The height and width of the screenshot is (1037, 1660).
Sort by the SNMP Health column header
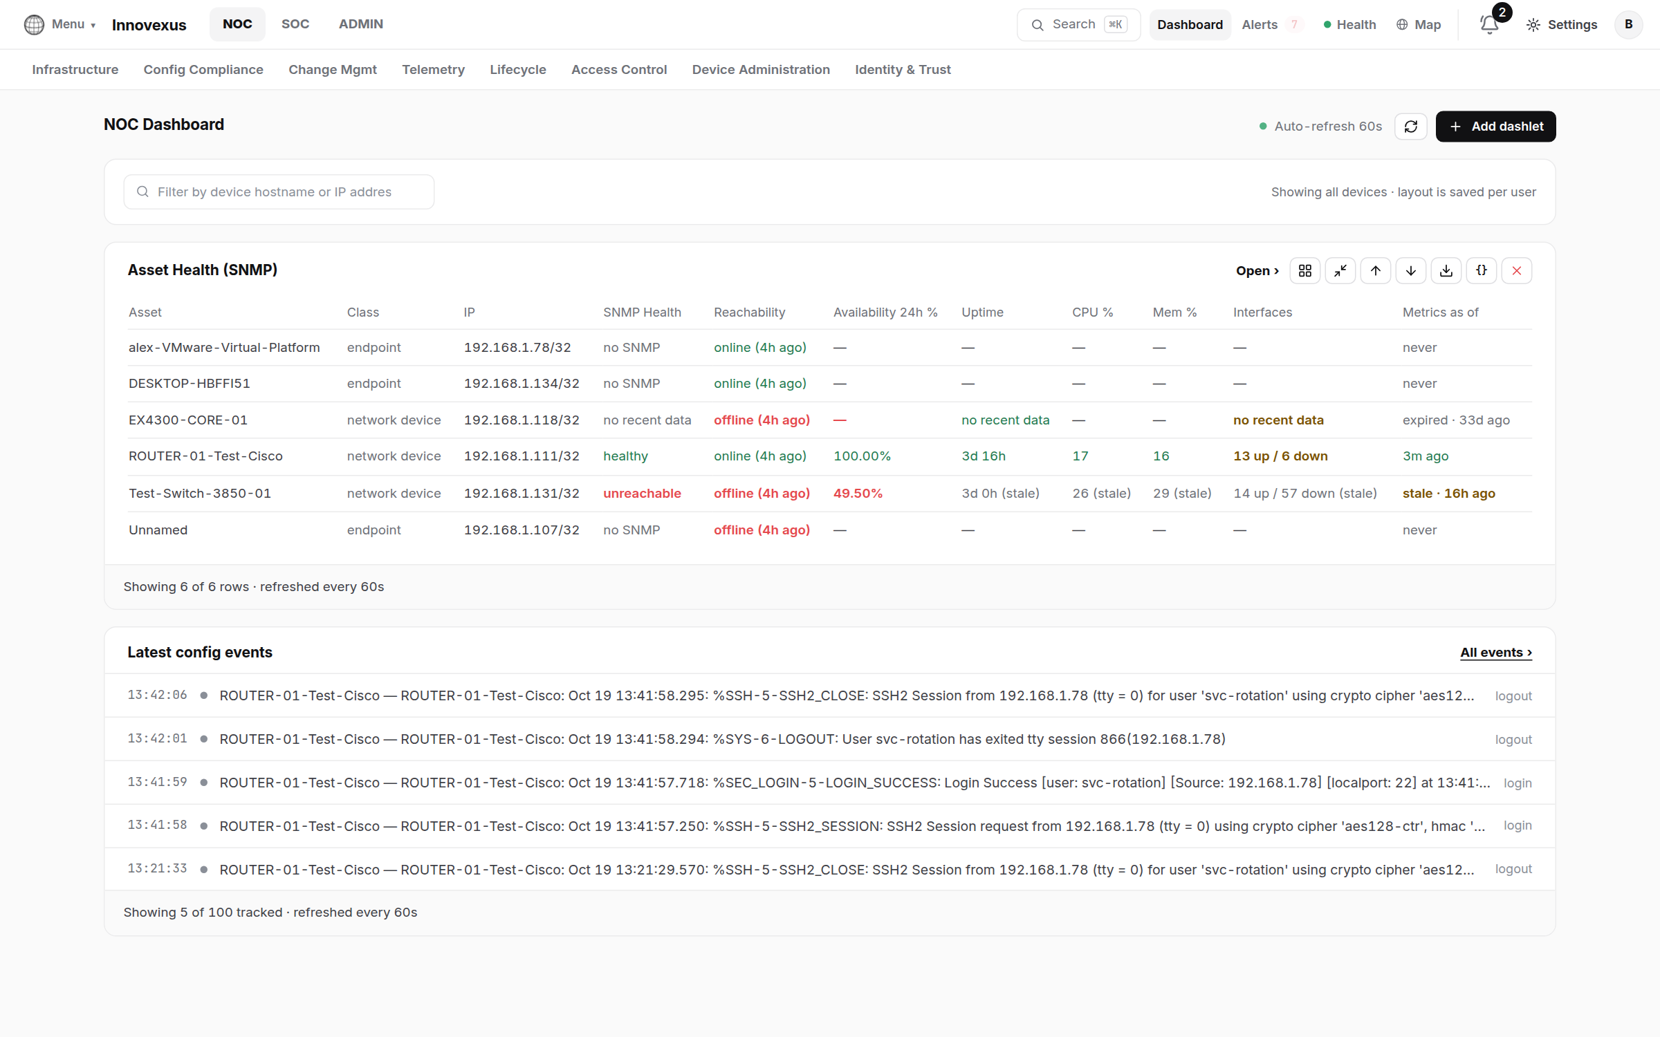642,312
